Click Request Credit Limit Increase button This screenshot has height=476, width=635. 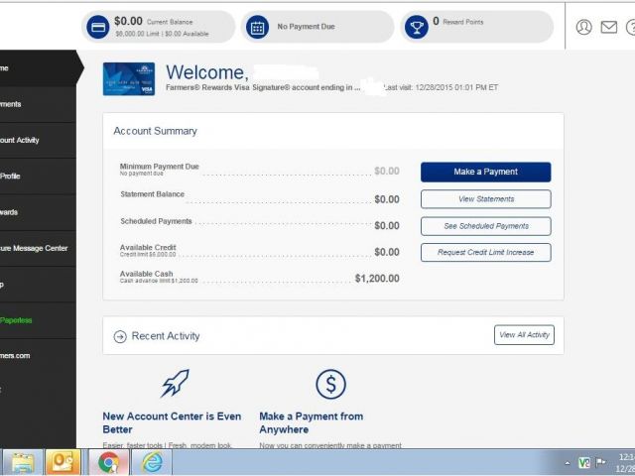tap(485, 253)
